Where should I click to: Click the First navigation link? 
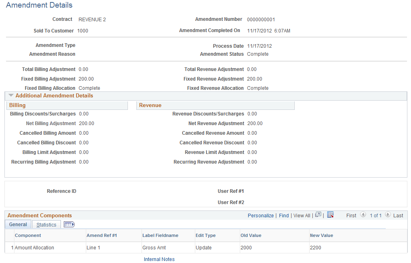click(x=351, y=215)
